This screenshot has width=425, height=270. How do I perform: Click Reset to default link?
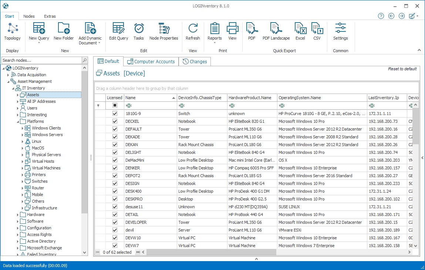[x=402, y=69]
